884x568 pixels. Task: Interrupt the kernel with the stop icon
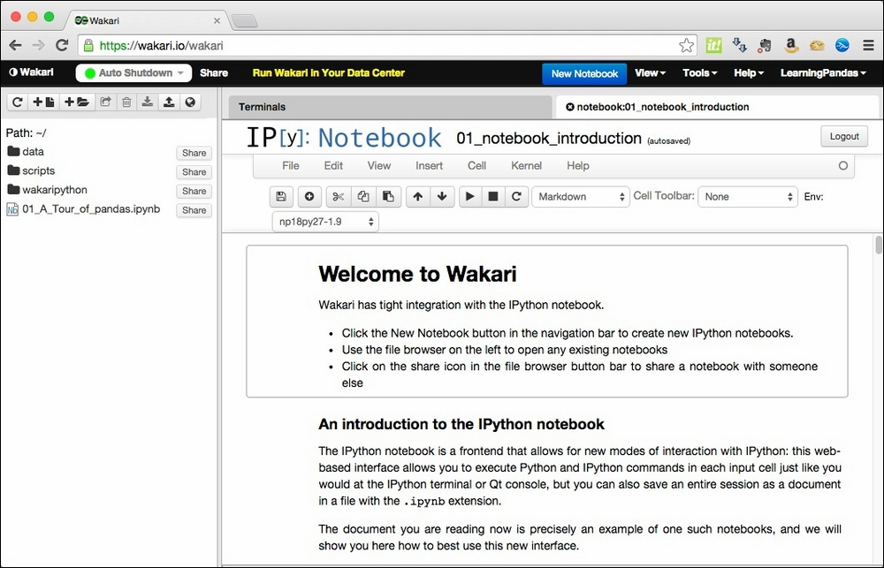click(x=493, y=197)
